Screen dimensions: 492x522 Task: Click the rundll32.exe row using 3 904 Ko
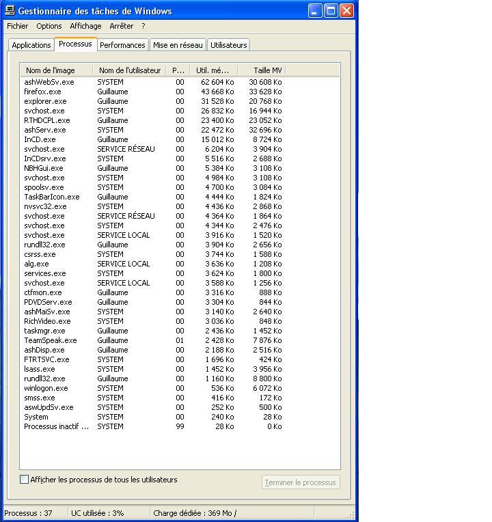(x=153, y=245)
